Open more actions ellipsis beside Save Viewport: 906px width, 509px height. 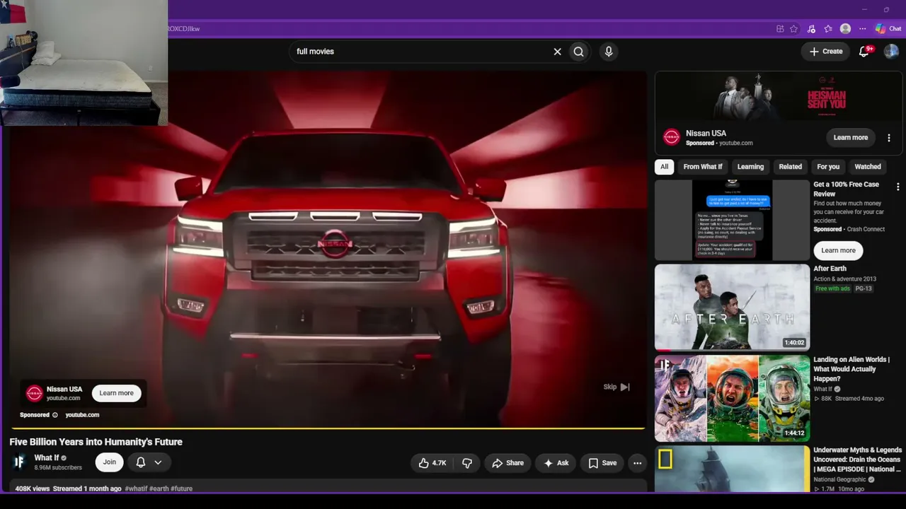(638, 463)
